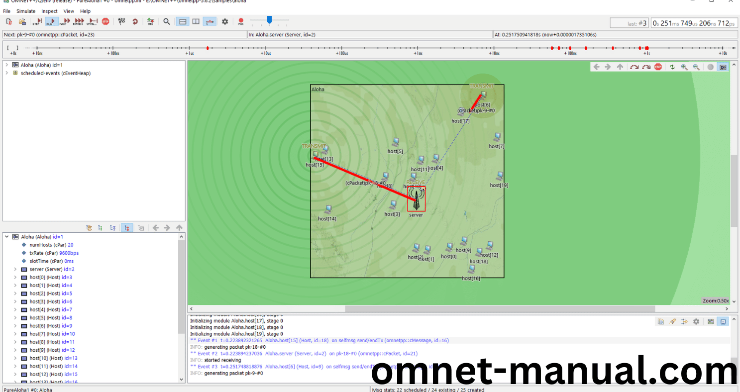Open the View menu
The height and width of the screenshot is (392, 740).
[69, 11]
